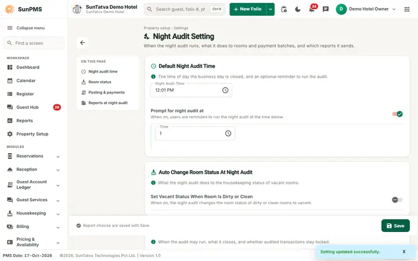
Task: Click the PMS Date 17-Oct-2026 text
Action: coord(27,255)
